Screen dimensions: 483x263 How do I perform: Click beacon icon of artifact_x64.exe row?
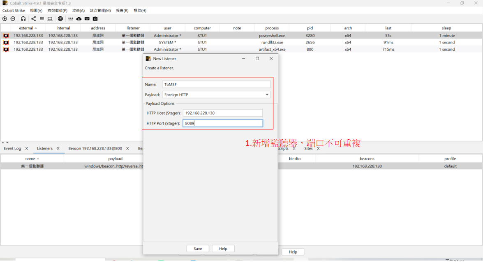coord(6,49)
